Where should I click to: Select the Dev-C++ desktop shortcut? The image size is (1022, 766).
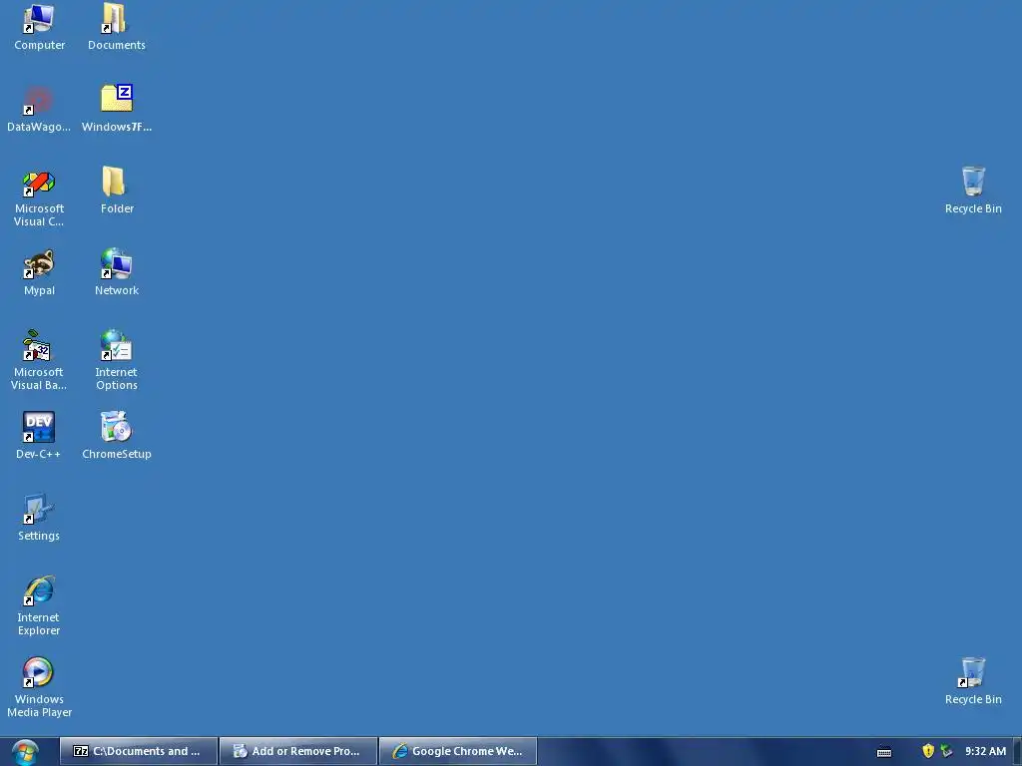tap(39, 436)
